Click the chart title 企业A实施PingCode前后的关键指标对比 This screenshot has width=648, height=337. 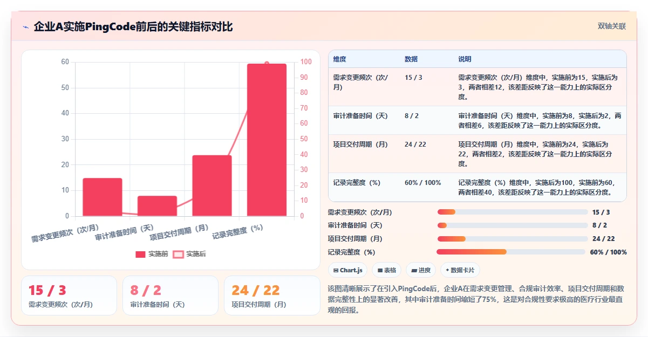(x=133, y=26)
